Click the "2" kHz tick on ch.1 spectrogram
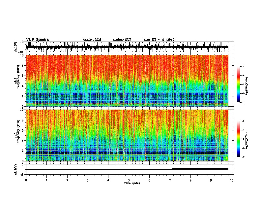Screen dimensions: 261x202 [x=23, y=96]
